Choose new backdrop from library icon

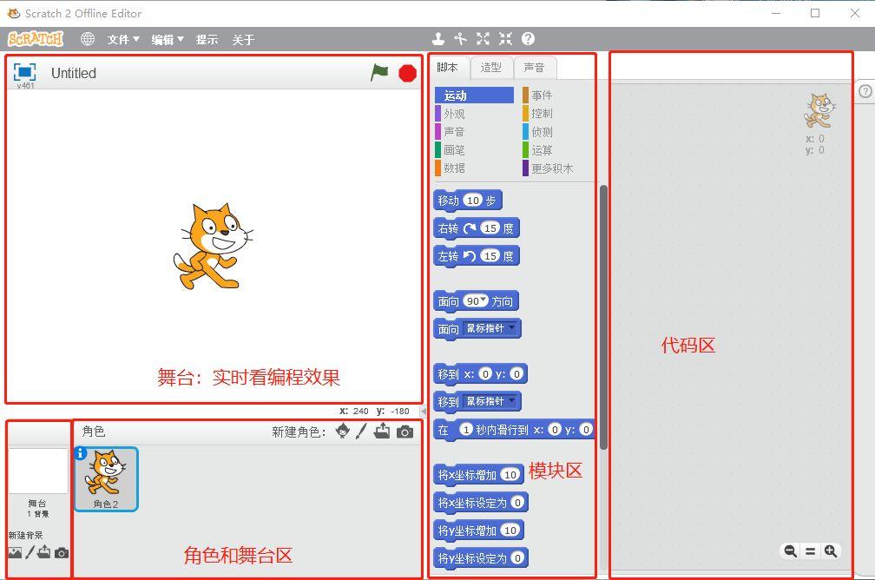tap(15, 552)
